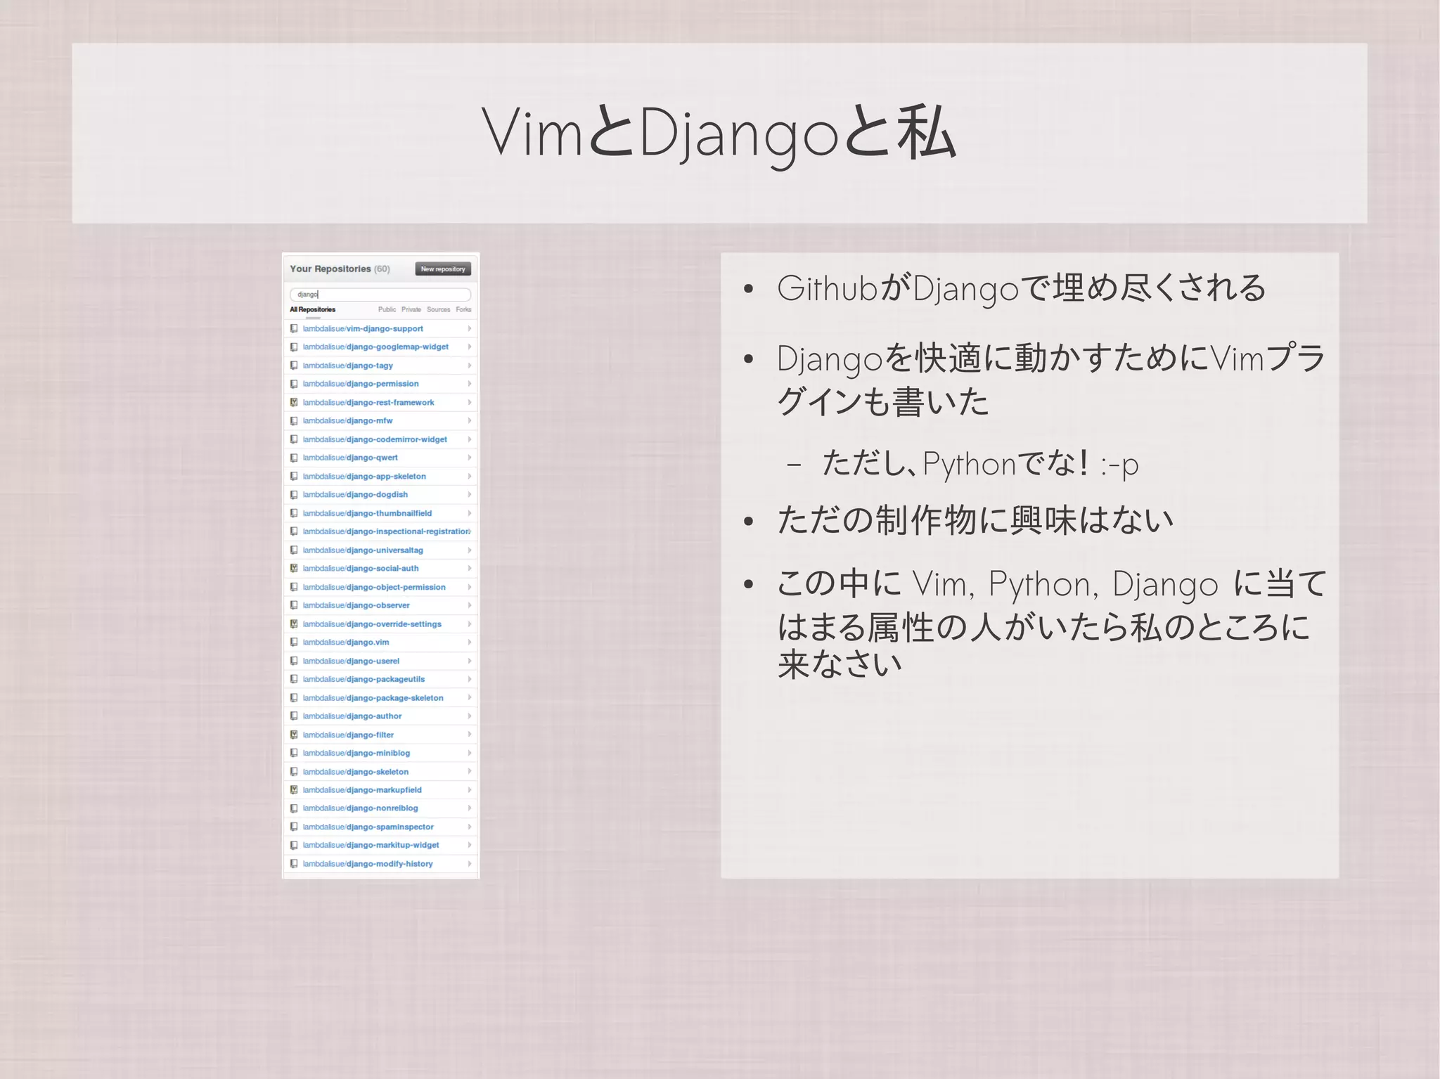Click arrow at right of django-tagy row
Viewport: 1440px width, 1079px height.
click(469, 366)
